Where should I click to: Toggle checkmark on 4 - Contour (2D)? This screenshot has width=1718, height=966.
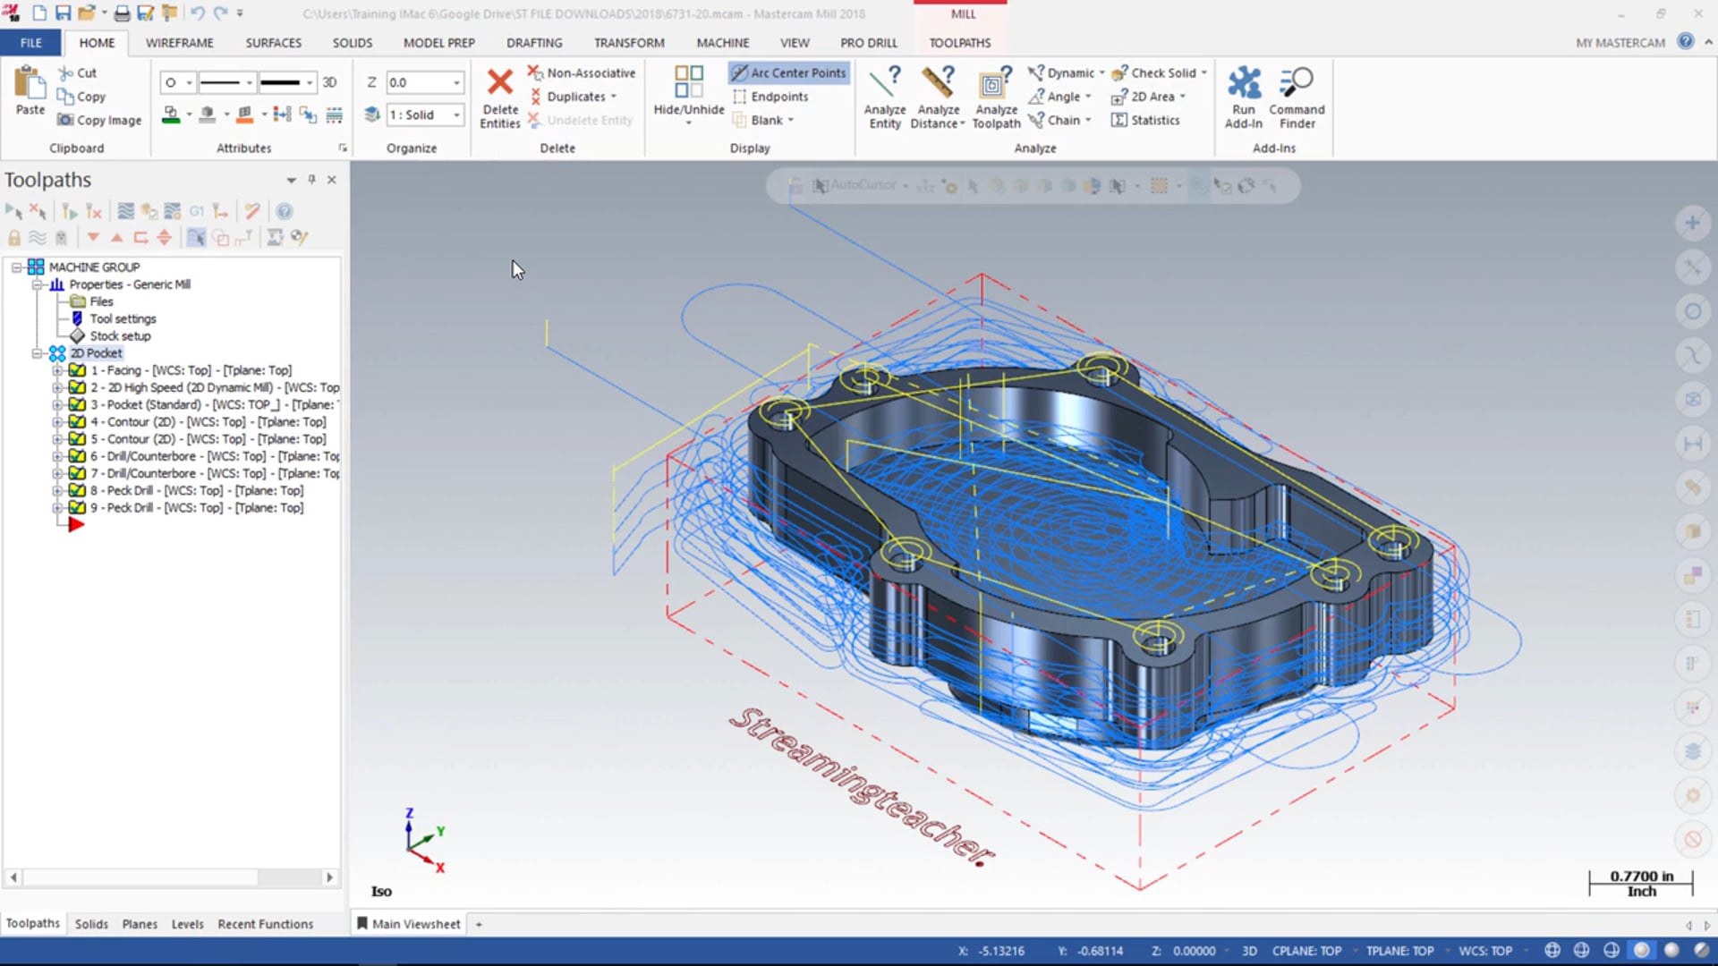point(77,422)
